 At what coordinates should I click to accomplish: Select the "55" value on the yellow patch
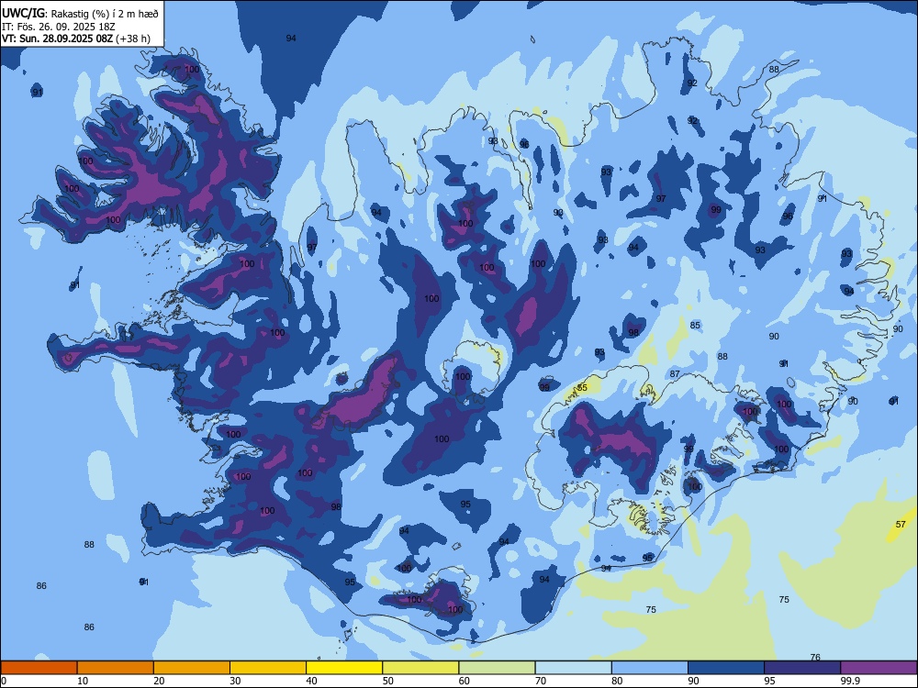coord(582,388)
